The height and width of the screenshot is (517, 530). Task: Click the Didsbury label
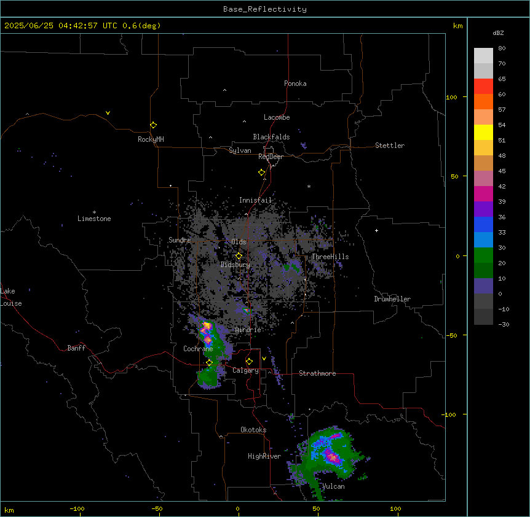(x=235, y=265)
